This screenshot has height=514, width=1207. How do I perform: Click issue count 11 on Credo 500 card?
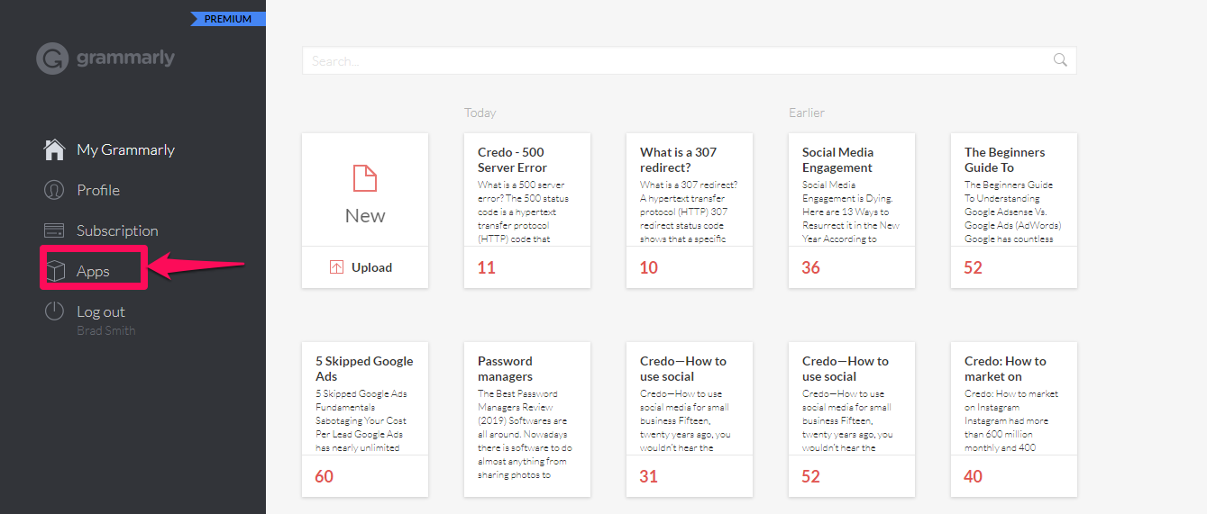click(x=487, y=267)
